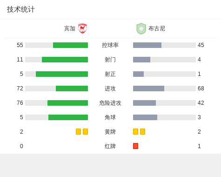
Task: Click the 宾加 team name
Action: pyautogui.click(x=70, y=28)
